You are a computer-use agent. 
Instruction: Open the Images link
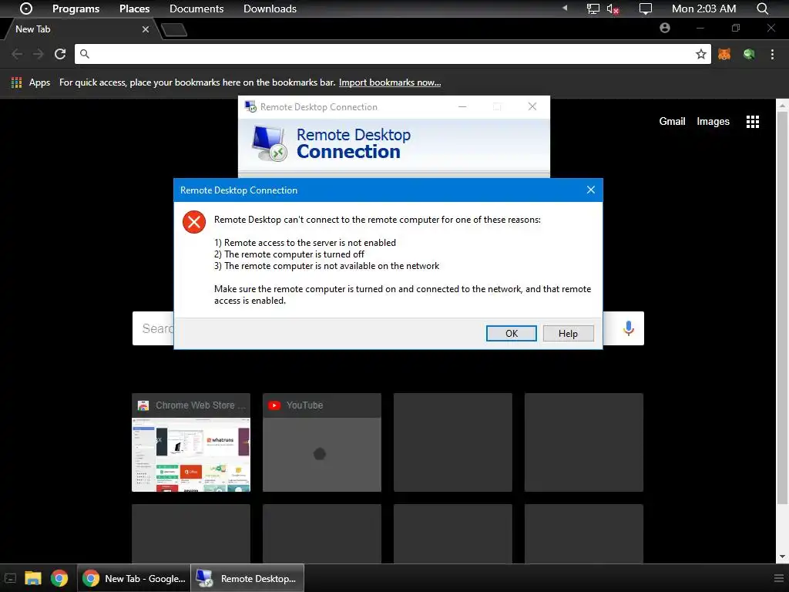713,121
